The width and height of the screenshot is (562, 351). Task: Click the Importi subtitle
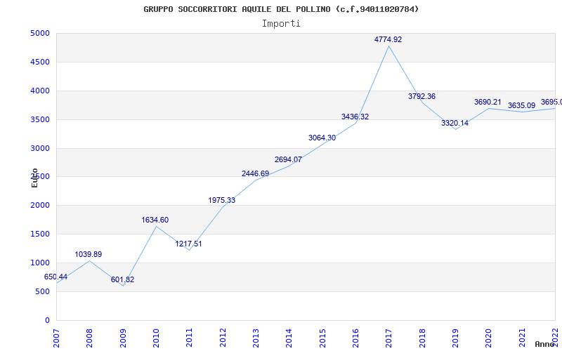(281, 24)
